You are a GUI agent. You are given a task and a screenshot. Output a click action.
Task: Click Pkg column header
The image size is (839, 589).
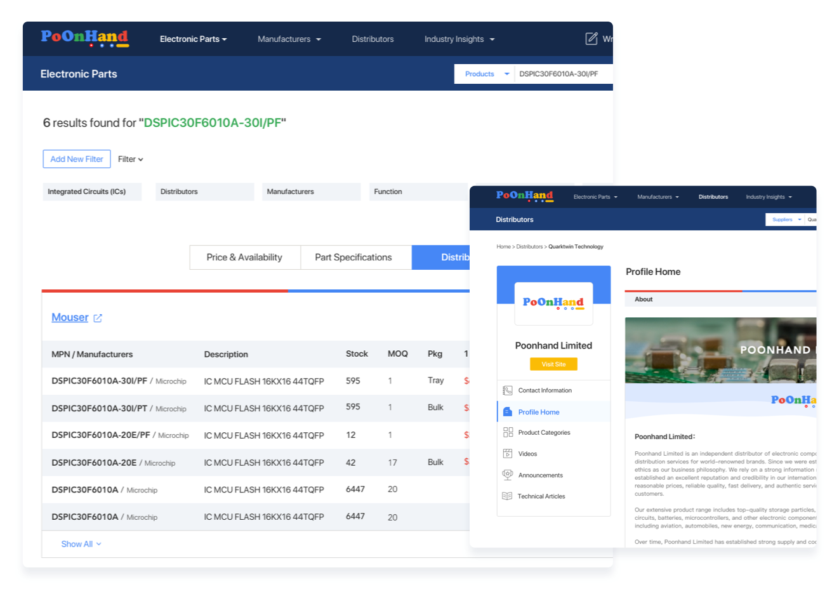(x=435, y=354)
